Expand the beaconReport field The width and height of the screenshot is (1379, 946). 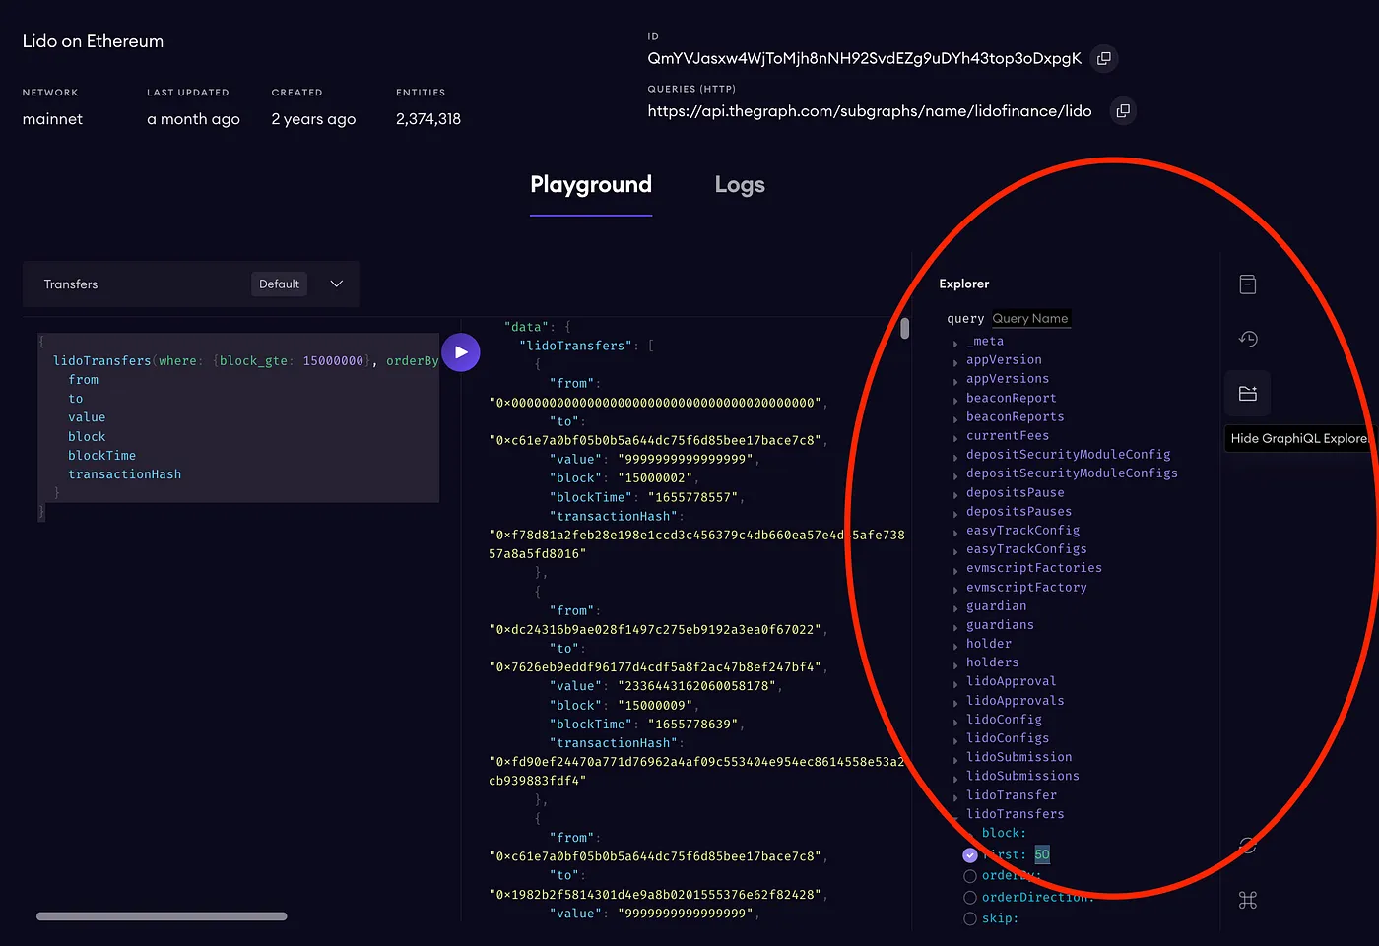pyautogui.click(x=1011, y=399)
